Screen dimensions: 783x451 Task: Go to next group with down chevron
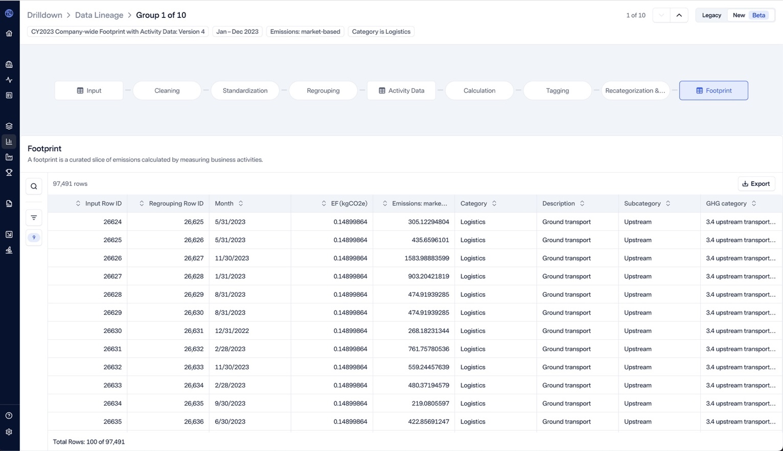click(661, 15)
